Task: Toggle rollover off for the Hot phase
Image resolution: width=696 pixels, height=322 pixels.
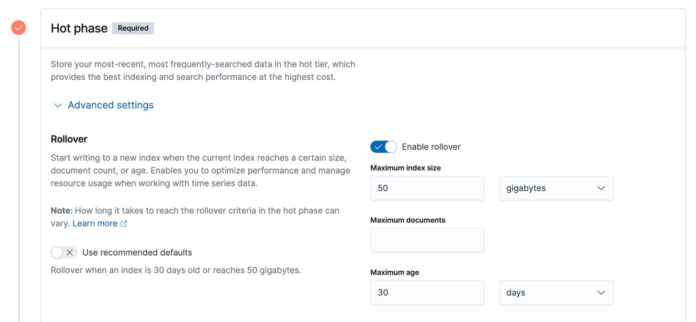Action: click(383, 147)
